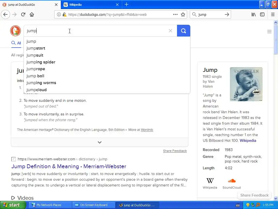Choose suggestion jump ball
The image size is (278, 209).
click(107, 76)
